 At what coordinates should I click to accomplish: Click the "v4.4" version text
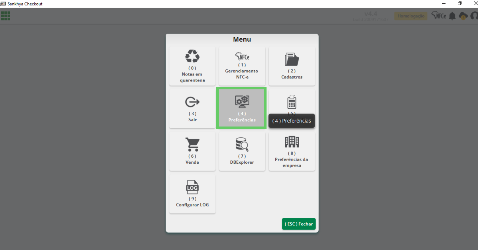pos(371,14)
